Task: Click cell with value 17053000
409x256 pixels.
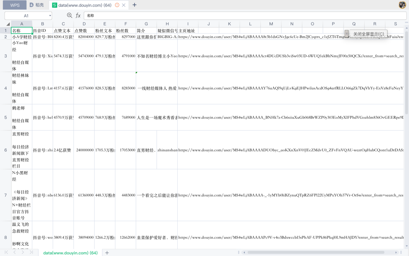Action: coord(126,150)
